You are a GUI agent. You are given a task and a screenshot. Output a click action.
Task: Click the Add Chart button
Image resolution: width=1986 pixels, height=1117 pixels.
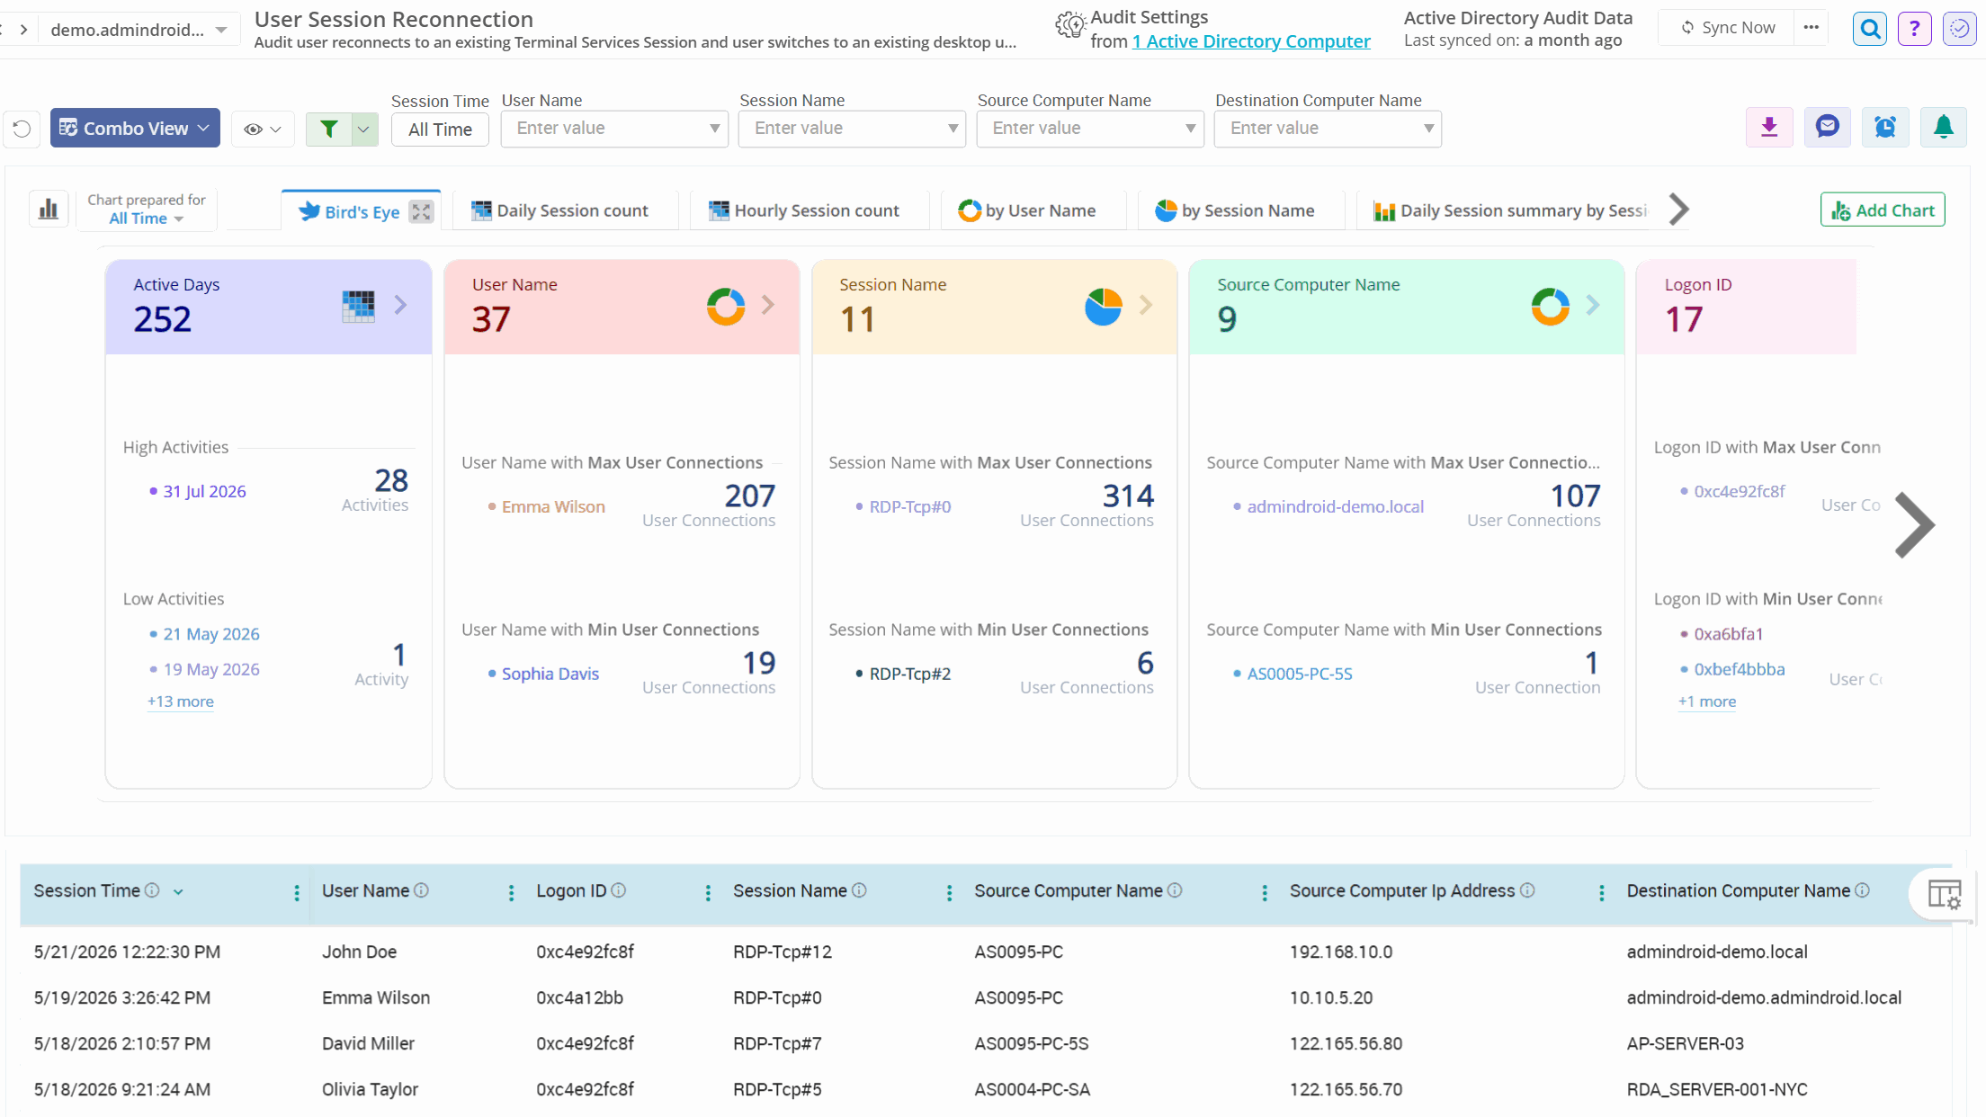[1883, 210]
